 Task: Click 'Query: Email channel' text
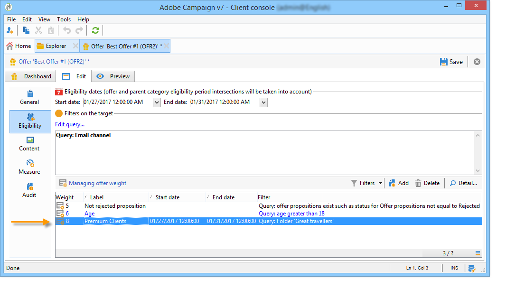point(83,135)
